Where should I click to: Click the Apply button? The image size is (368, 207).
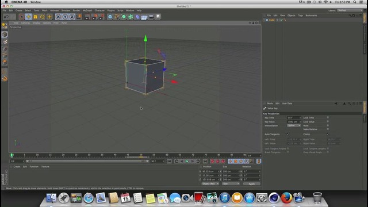click(x=252, y=184)
